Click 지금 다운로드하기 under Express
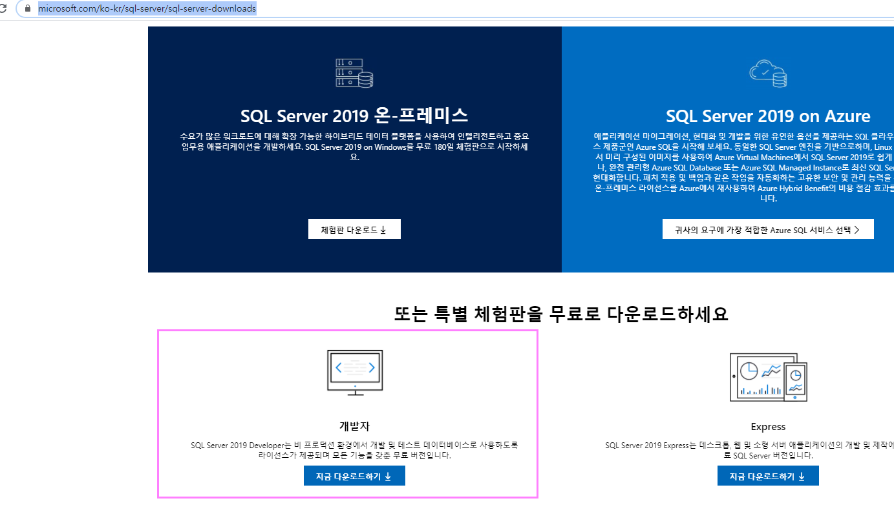This screenshot has height=514, width=894. click(768, 476)
